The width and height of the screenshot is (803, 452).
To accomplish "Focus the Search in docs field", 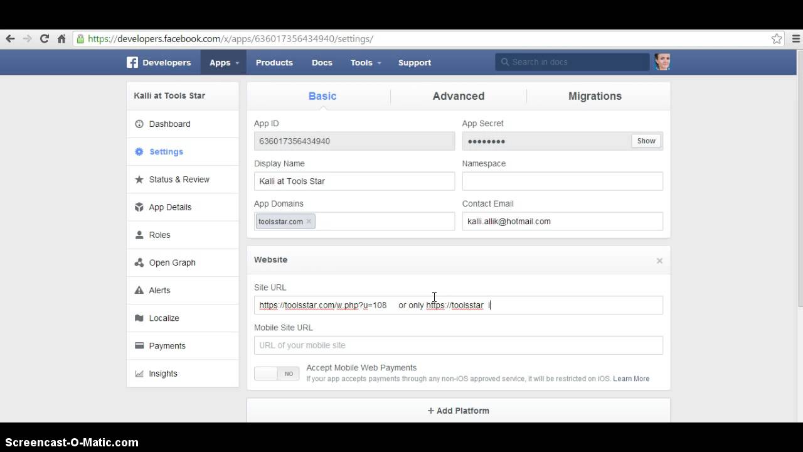I will (572, 62).
